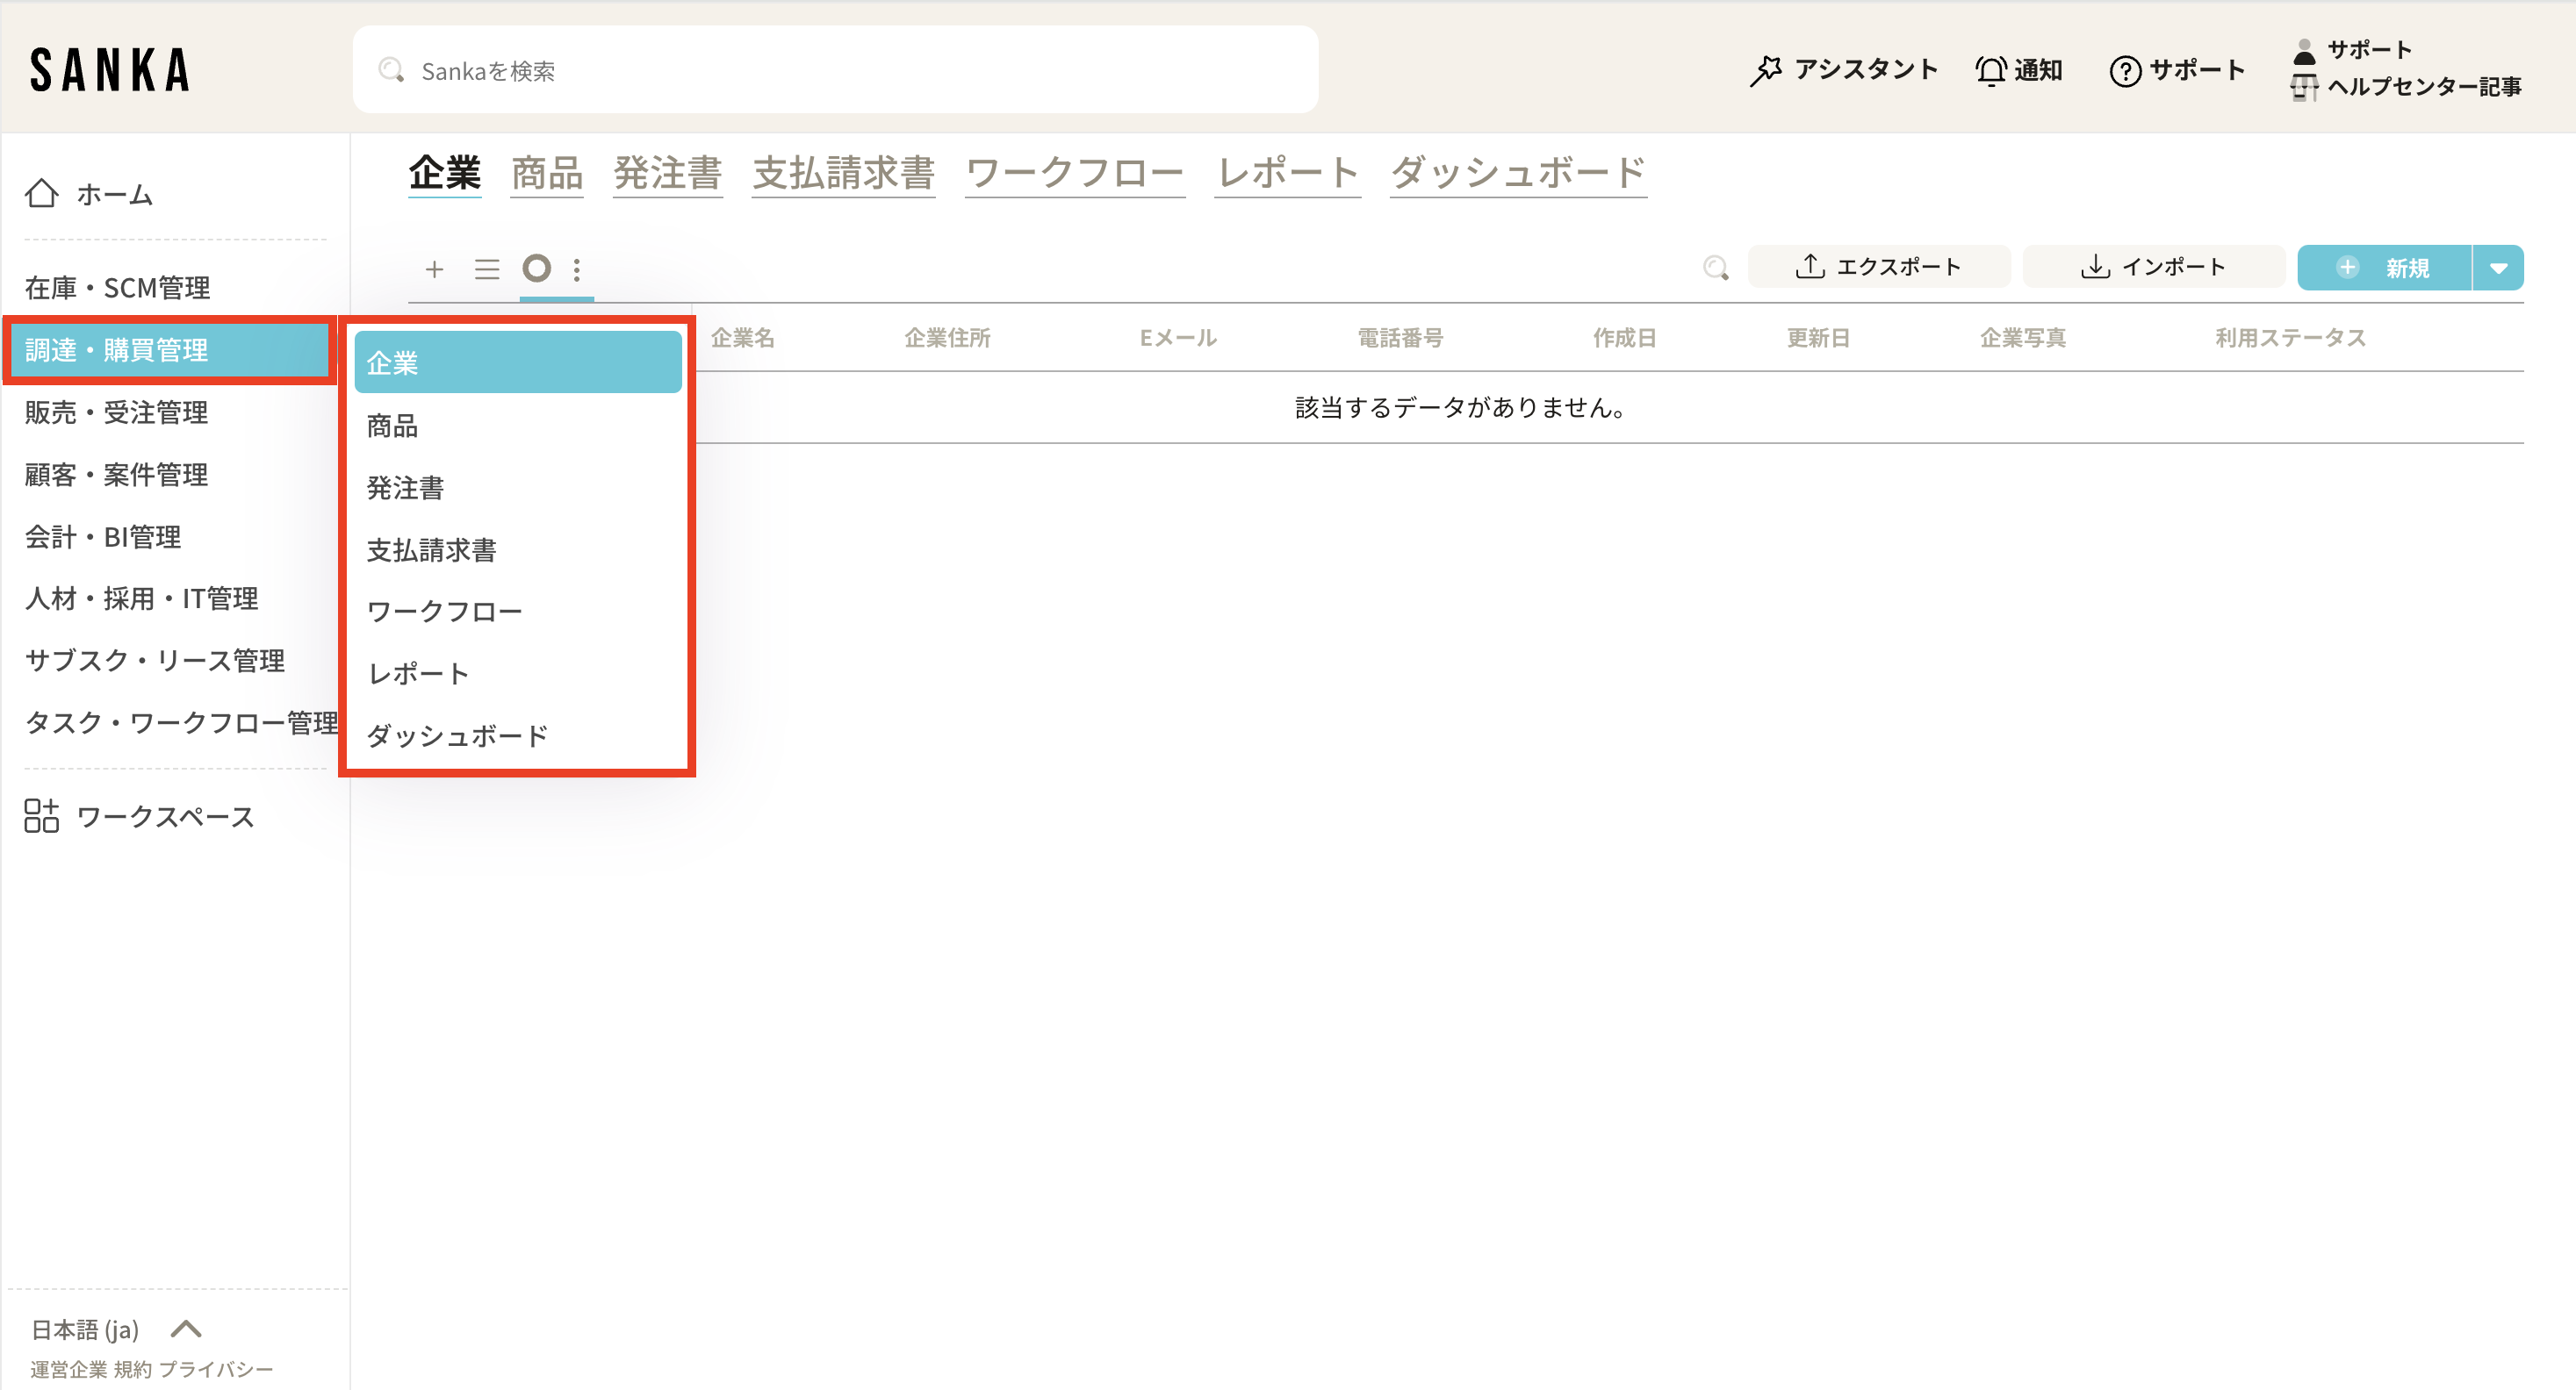Expand 販売・受注管理 sidebar section
Image resolution: width=2576 pixels, height=1390 pixels.
(x=117, y=412)
